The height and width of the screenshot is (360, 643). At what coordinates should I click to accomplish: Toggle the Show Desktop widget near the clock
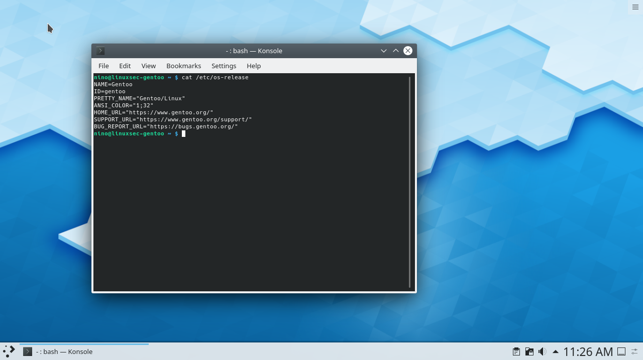click(x=621, y=351)
